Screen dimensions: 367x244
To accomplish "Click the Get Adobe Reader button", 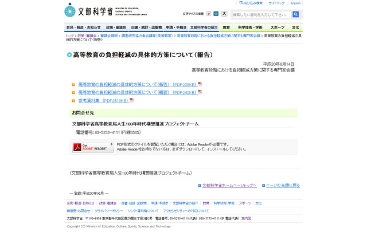I will [x=93, y=147].
